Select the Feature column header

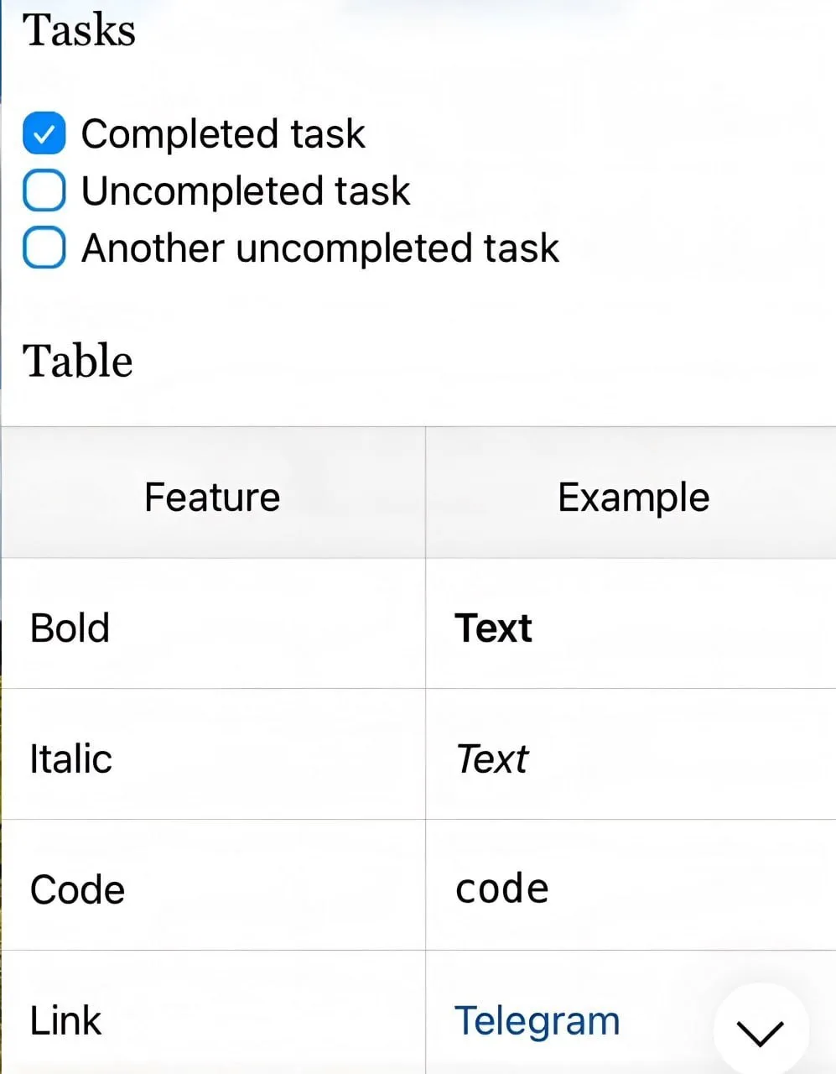click(213, 493)
